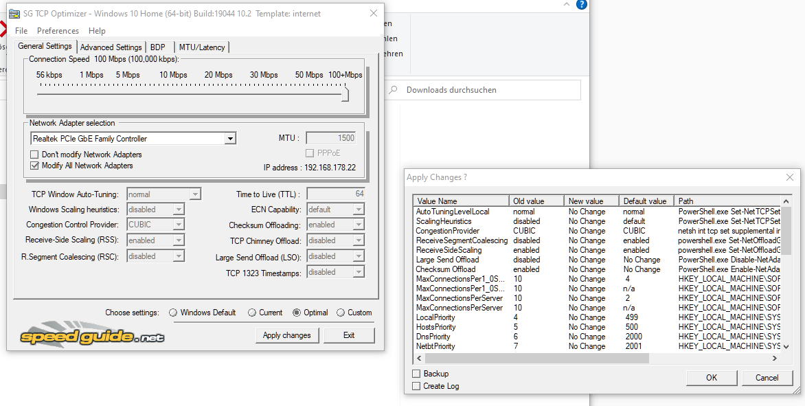Select Custom settings radio
This screenshot has width=805, height=406.
point(341,313)
